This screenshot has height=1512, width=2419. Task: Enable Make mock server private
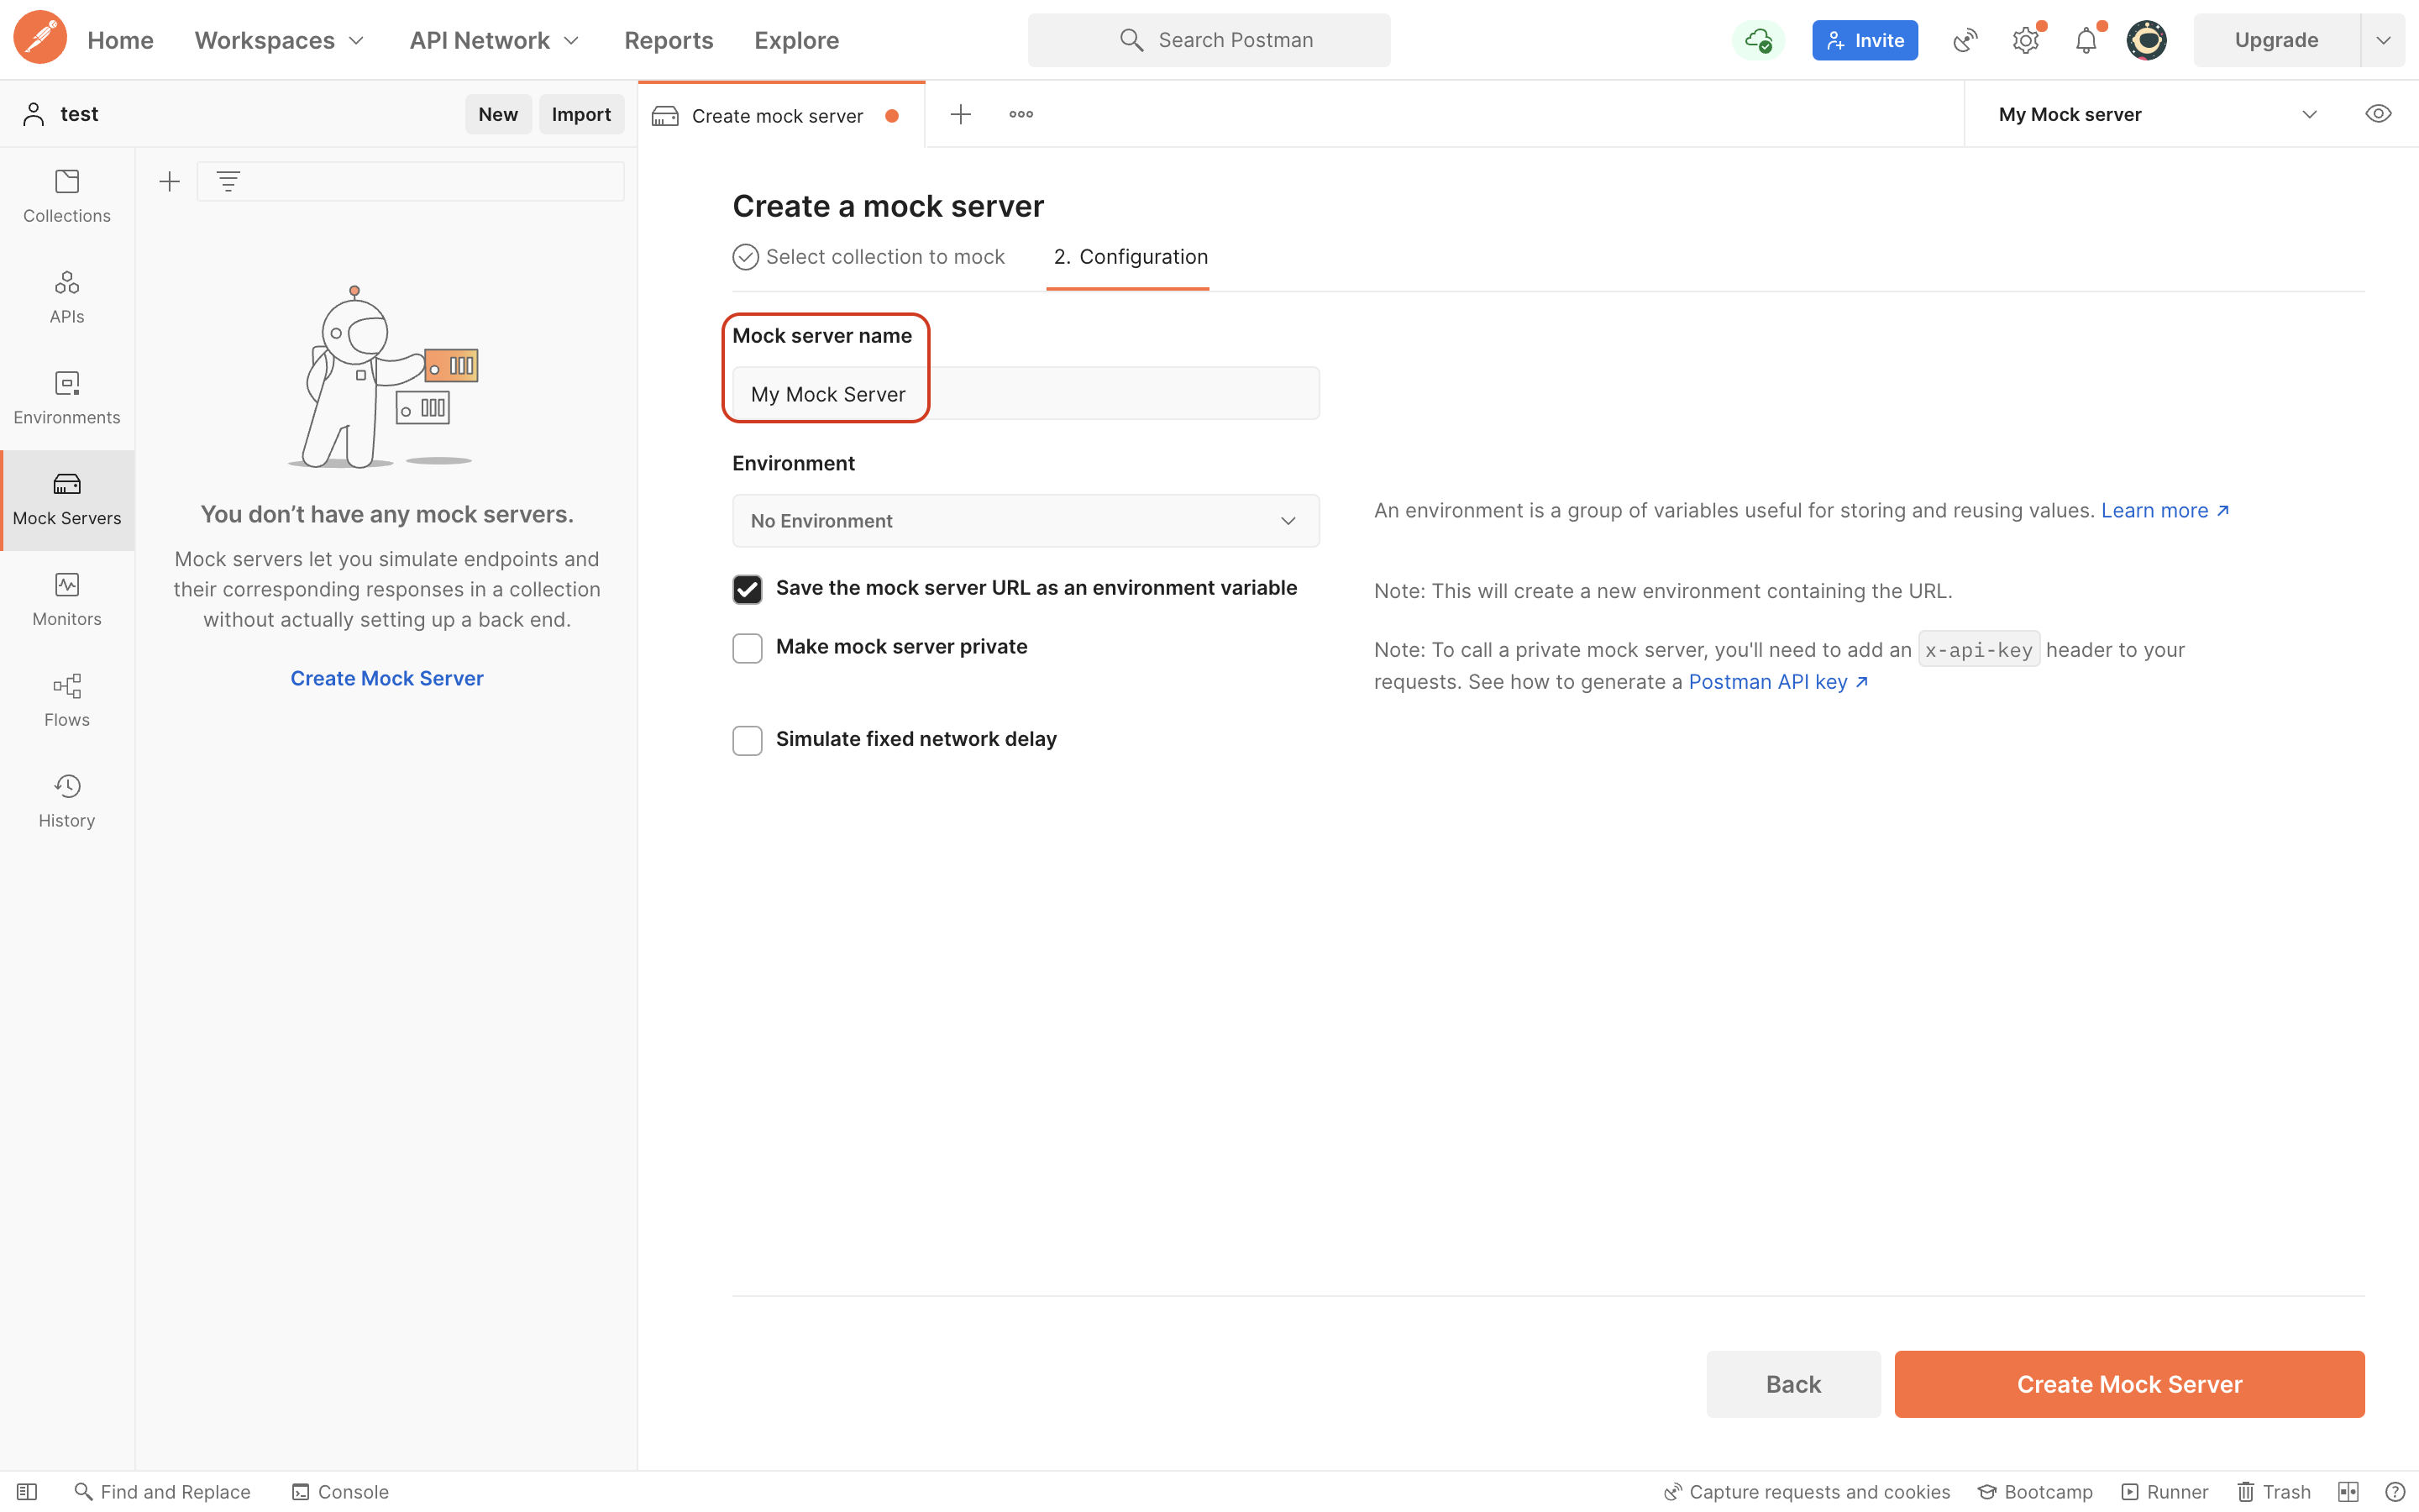[747, 648]
